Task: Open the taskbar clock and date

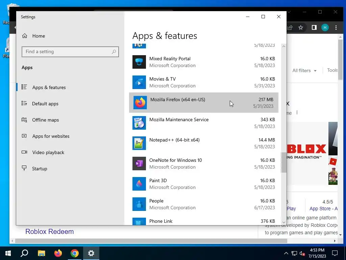Action: pyautogui.click(x=317, y=253)
